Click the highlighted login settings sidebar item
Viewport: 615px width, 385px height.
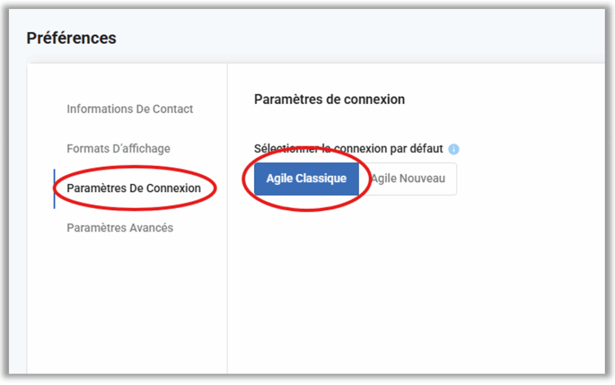tap(134, 188)
